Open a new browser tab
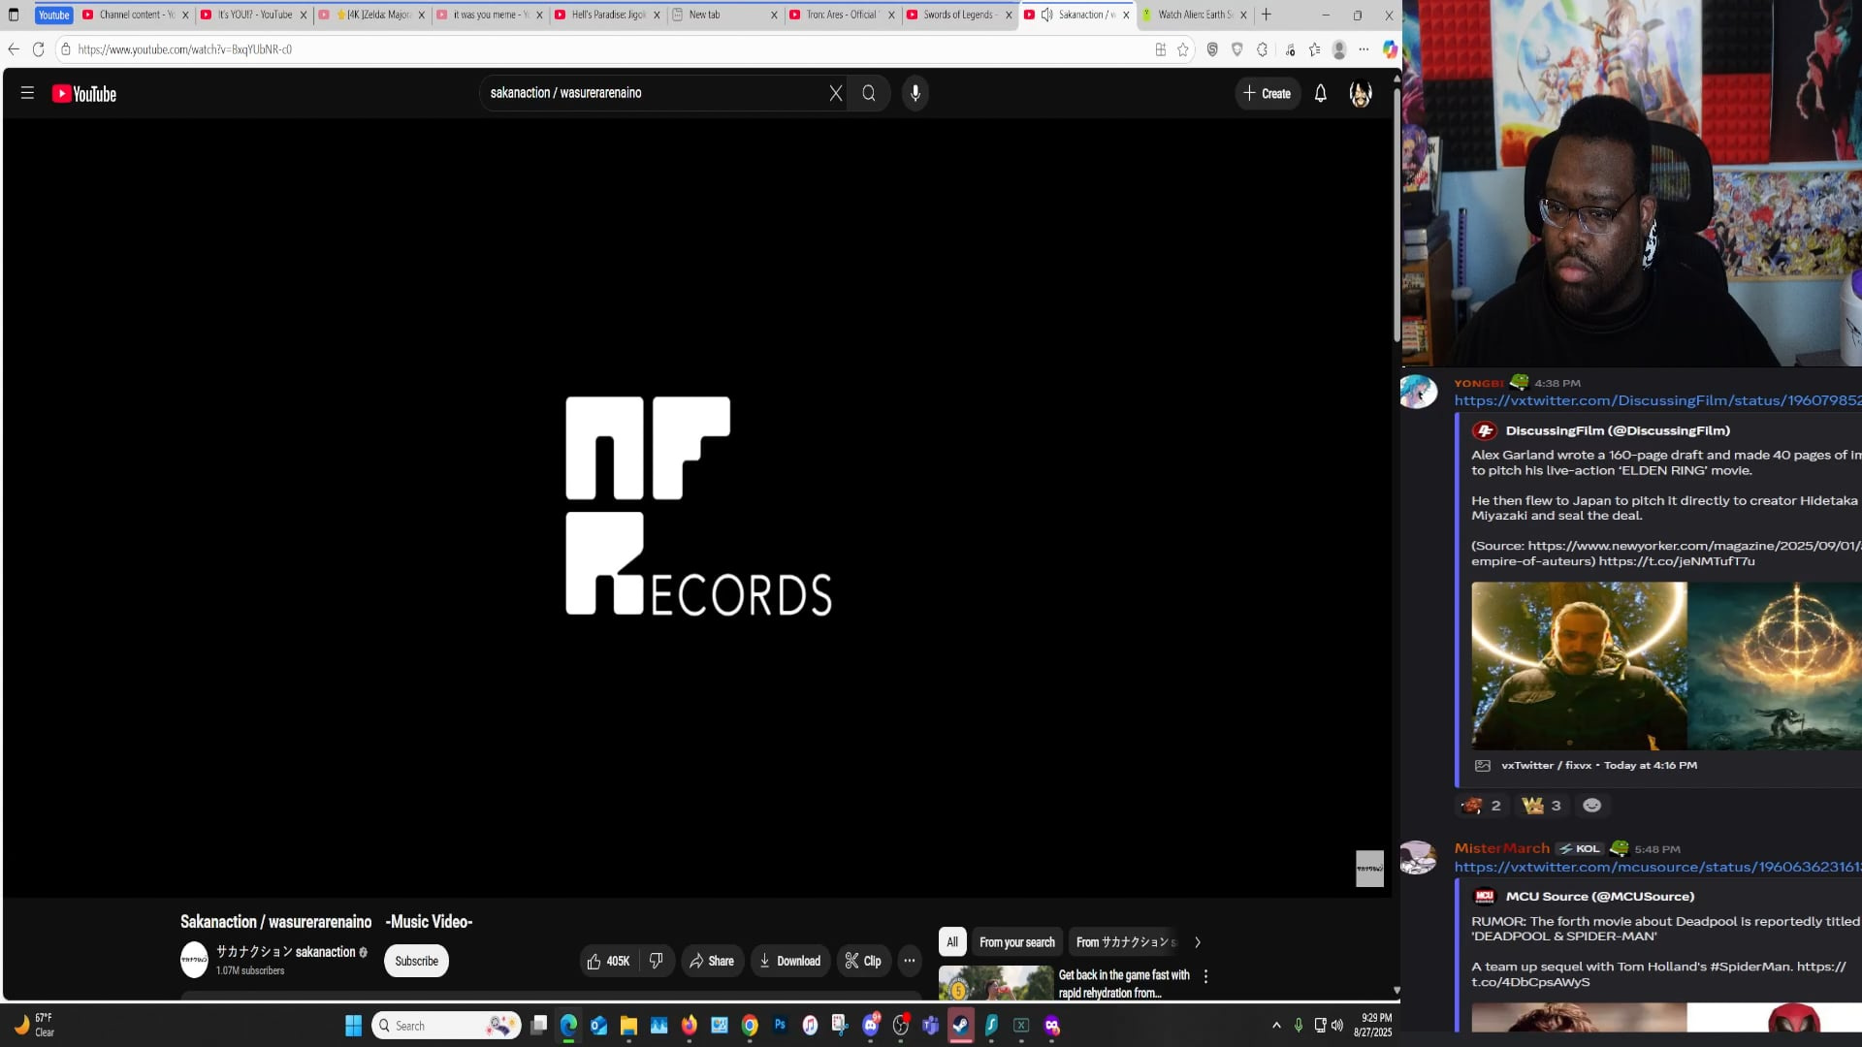Viewport: 1862px width, 1047px height. (1266, 15)
